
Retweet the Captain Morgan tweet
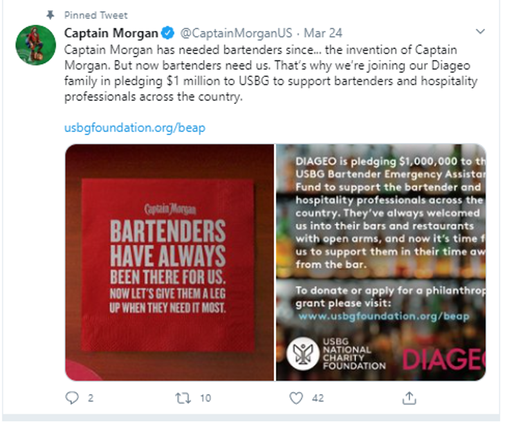click(x=183, y=398)
